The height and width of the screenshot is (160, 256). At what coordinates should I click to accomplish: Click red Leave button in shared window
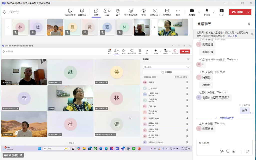185,51
